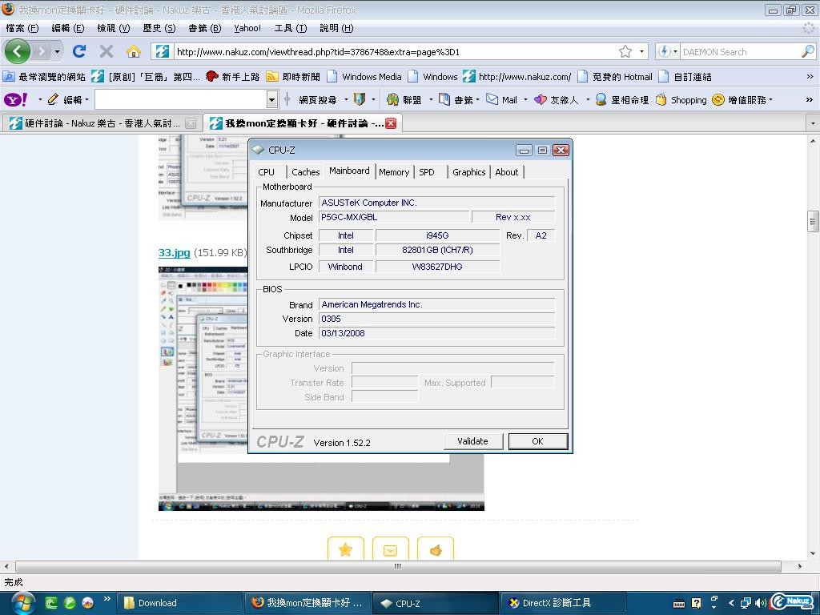Expand the bookmarks toolbar overflow chevron
The image size is (820, 615).
click(x=810, y=77)
